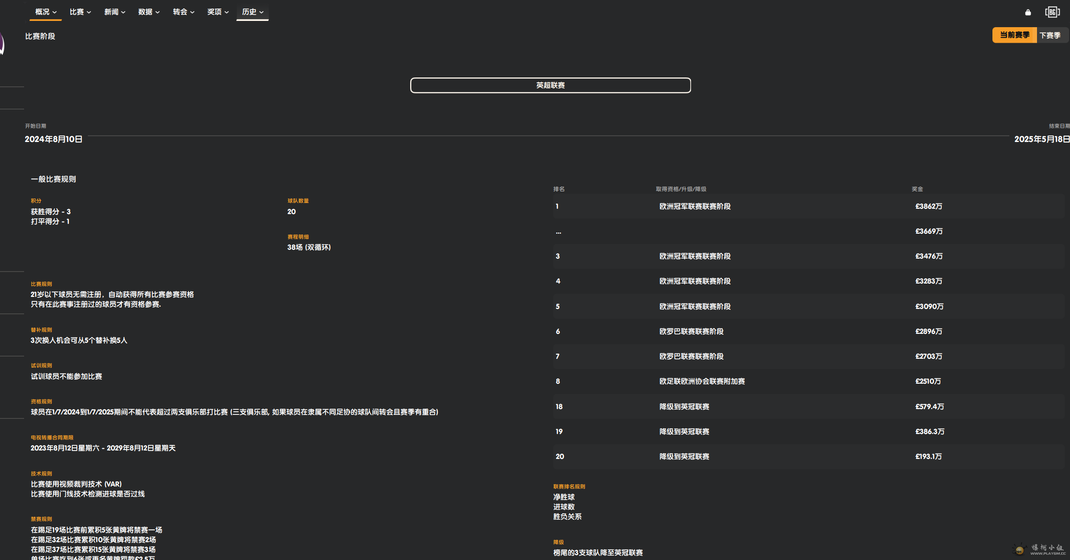Viewport: 1070px width, 560px height.
Task: Click the BG badge icon
Action: click(1052, 12)
